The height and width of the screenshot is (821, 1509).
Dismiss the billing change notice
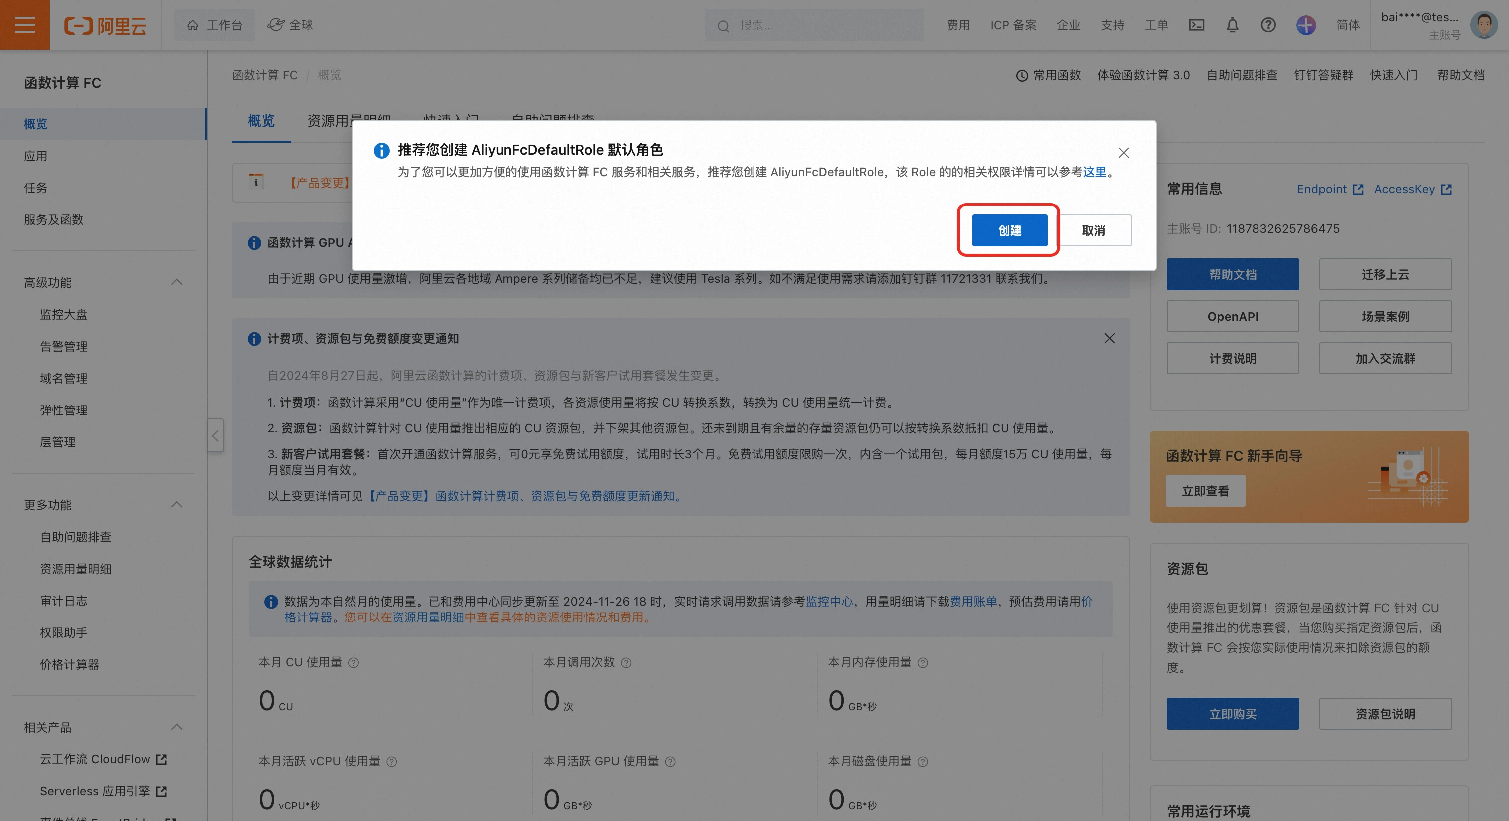pos(1109,339)
